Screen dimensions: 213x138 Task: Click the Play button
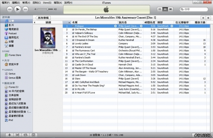coord(18,9)
